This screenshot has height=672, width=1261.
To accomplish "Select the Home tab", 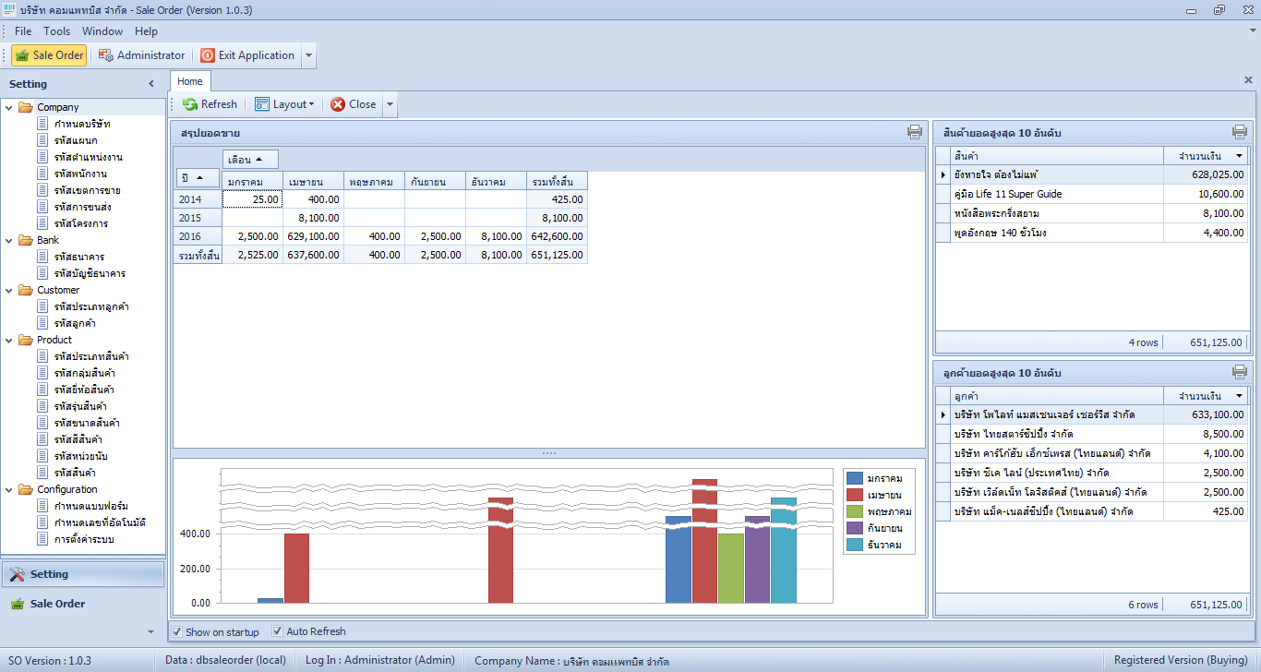I will [x=190, y=81].
